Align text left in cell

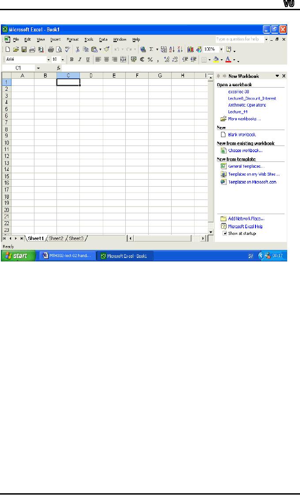tap(98, 59)
